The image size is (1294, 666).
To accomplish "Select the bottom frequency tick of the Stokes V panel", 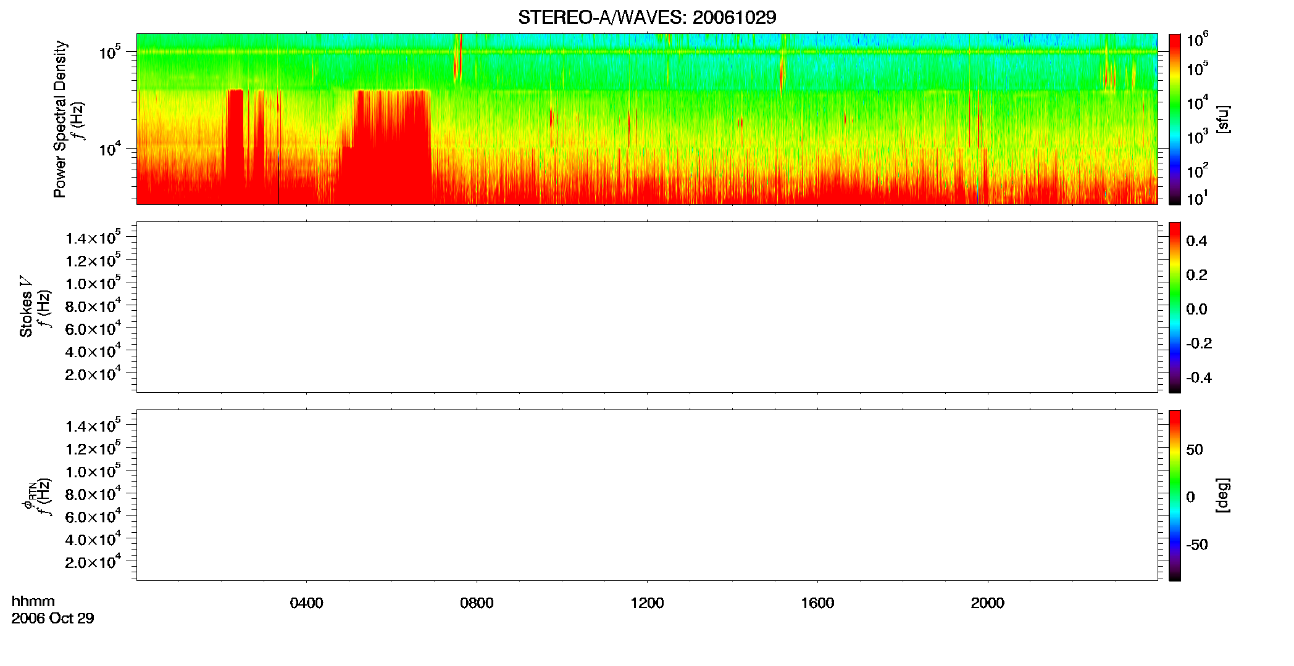I will pyautogui.click(x=93, y=374).
